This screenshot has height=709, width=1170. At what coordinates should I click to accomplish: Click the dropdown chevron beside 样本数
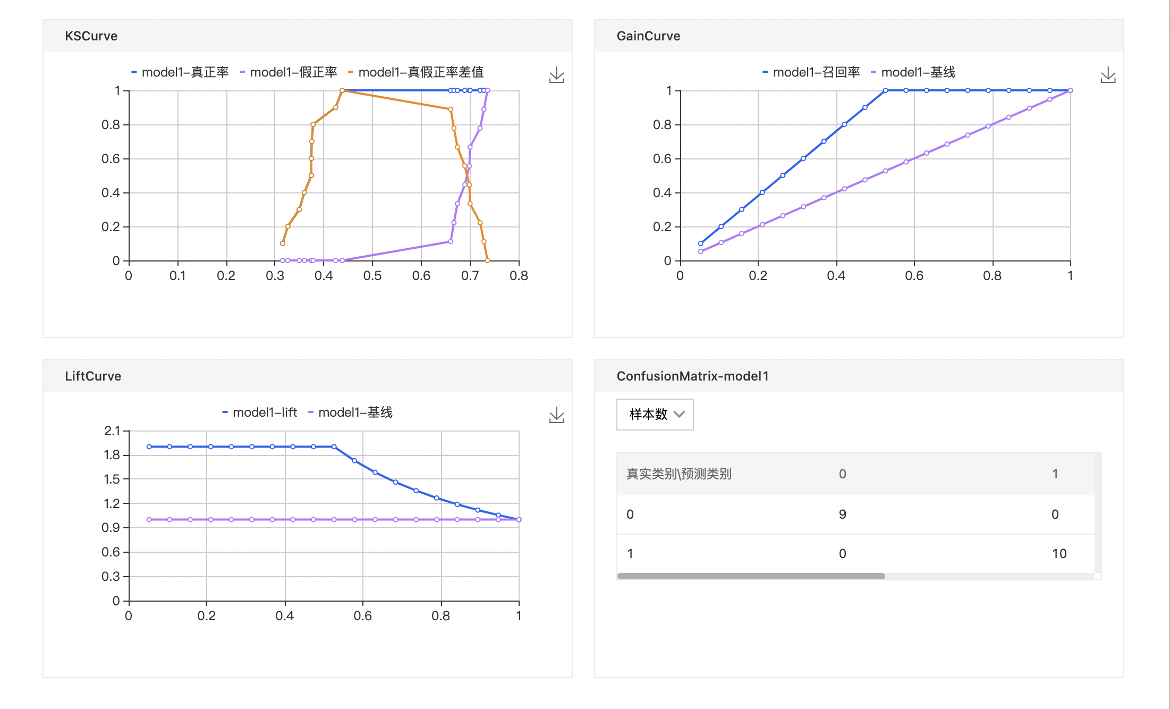(679, 415)
